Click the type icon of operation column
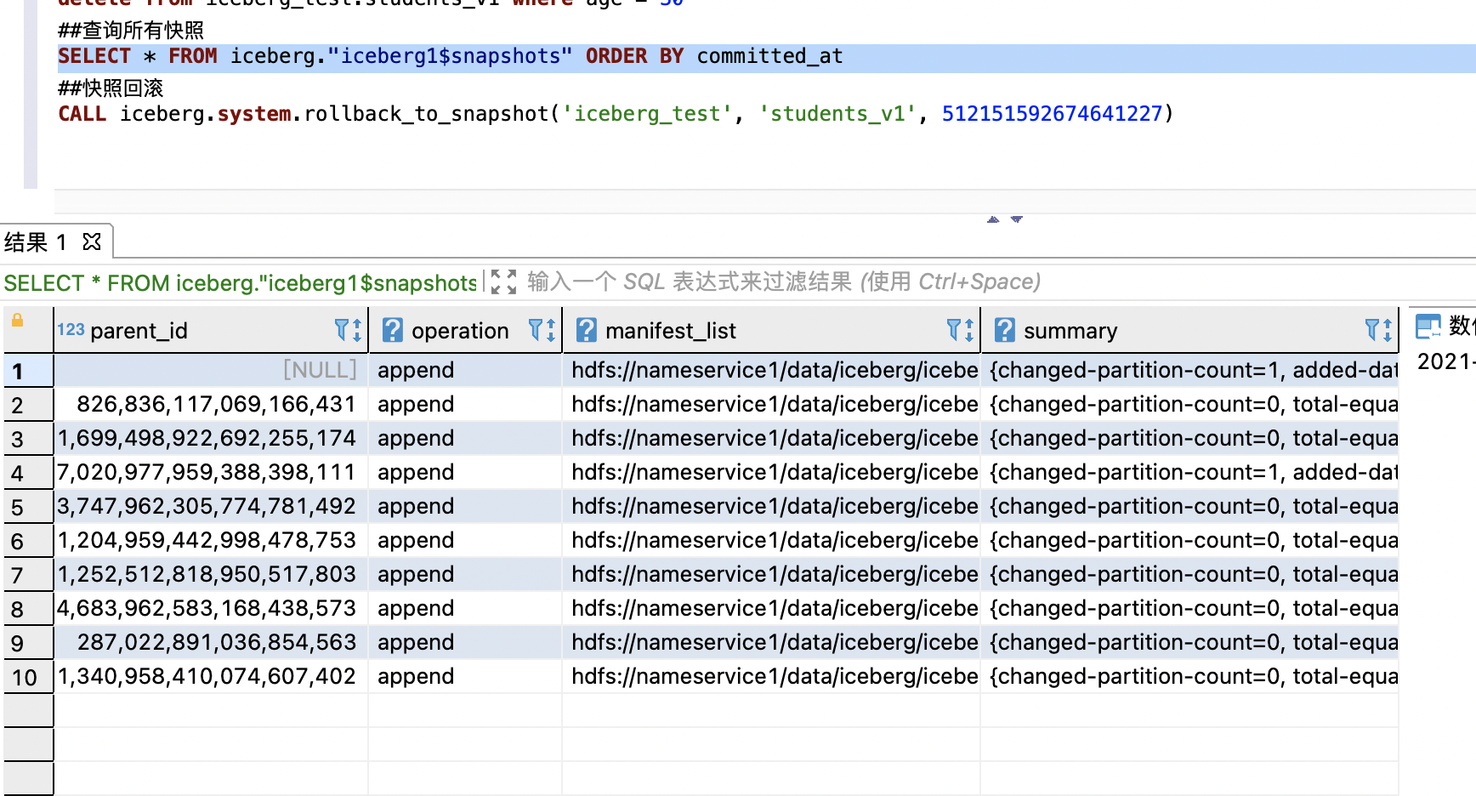 tap(392, 330)
